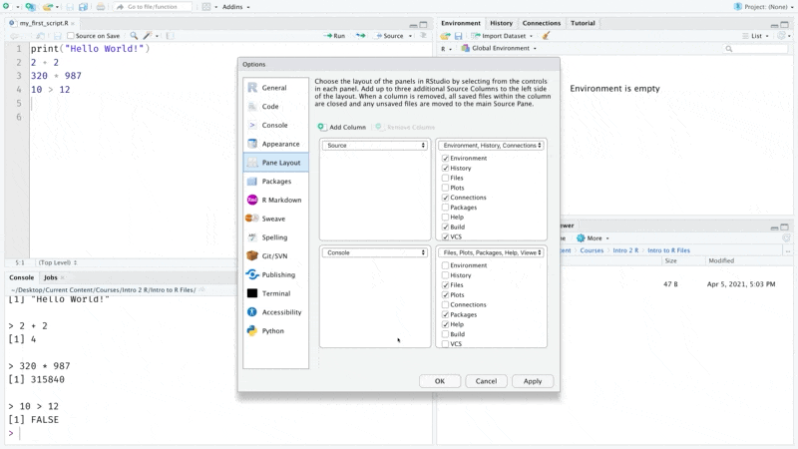
Task: Click the Print icon in main toolbar
Action: [101, 7]
